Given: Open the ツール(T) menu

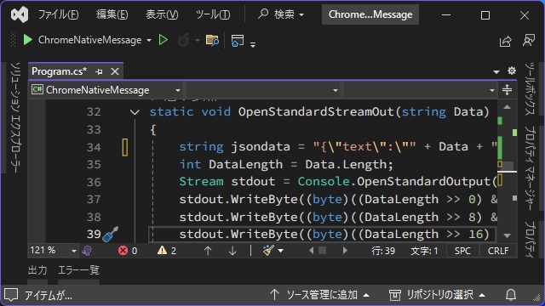Looking at the screenshot, I should [213, 14].
